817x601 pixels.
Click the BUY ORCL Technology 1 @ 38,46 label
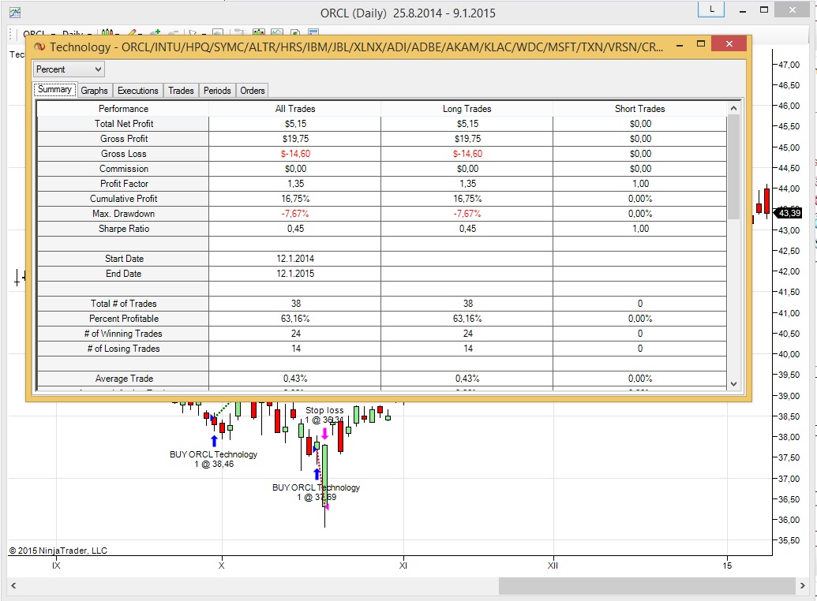pos(214,459)
